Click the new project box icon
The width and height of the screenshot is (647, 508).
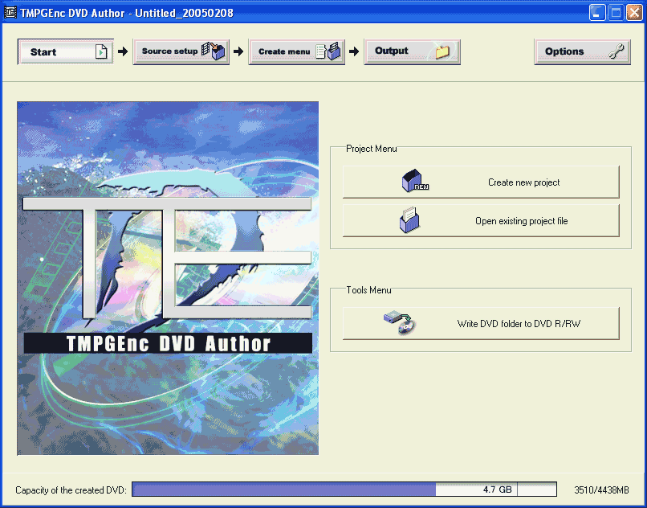click(415, 181)
